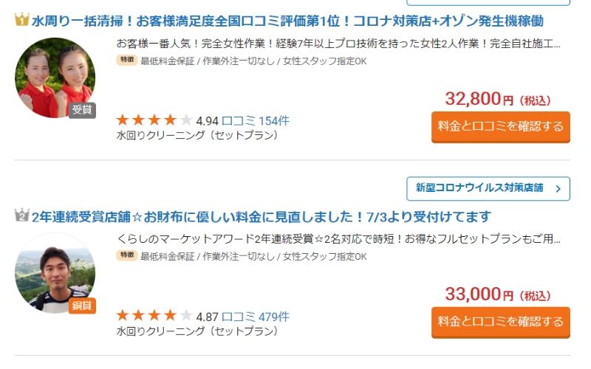The image size is (591, 369).
Task: Open the 新型コロナウイルス対策店舗 chevron link
Action: point(488,188)
